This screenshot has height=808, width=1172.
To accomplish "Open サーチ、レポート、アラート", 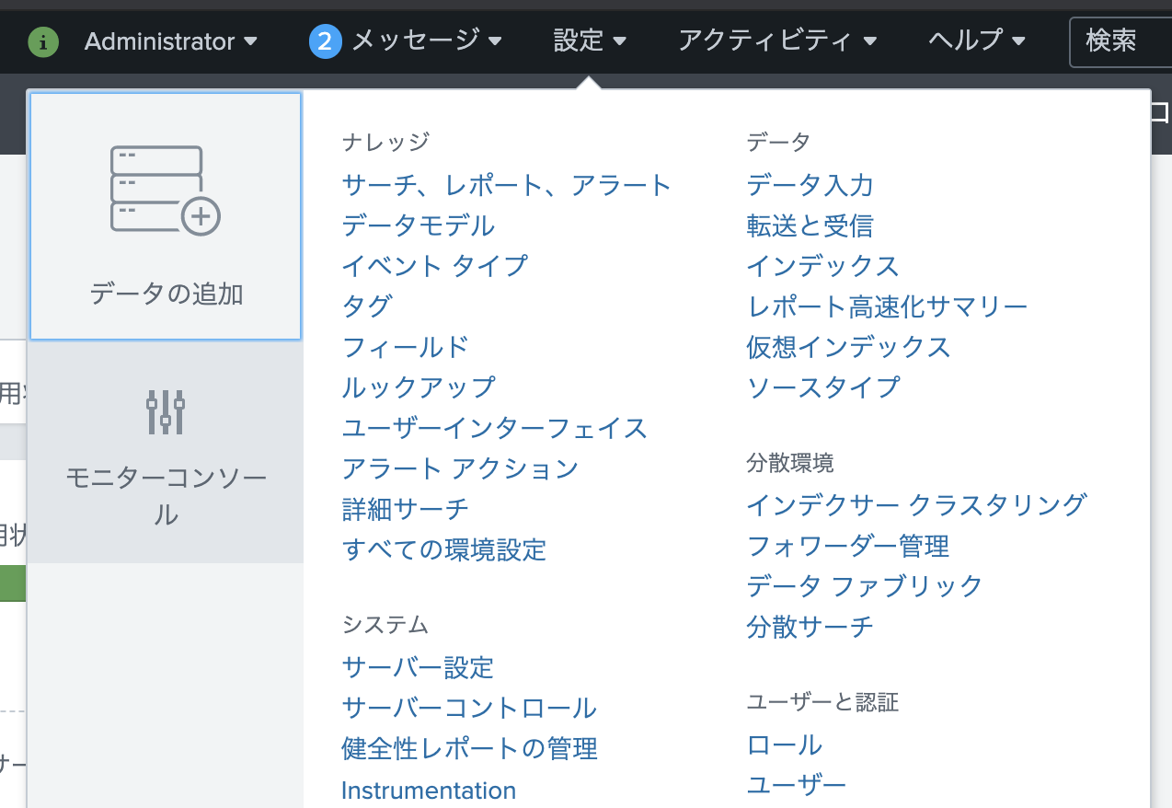I will [507, 185].
